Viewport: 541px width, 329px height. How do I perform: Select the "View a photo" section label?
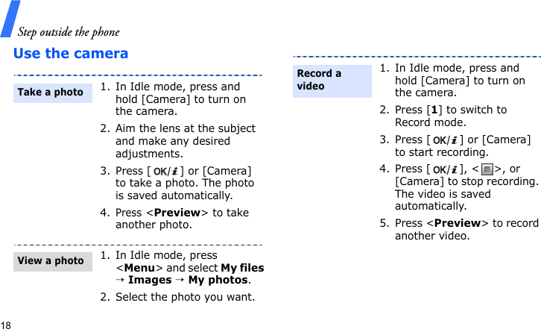[x=51, y=261]
